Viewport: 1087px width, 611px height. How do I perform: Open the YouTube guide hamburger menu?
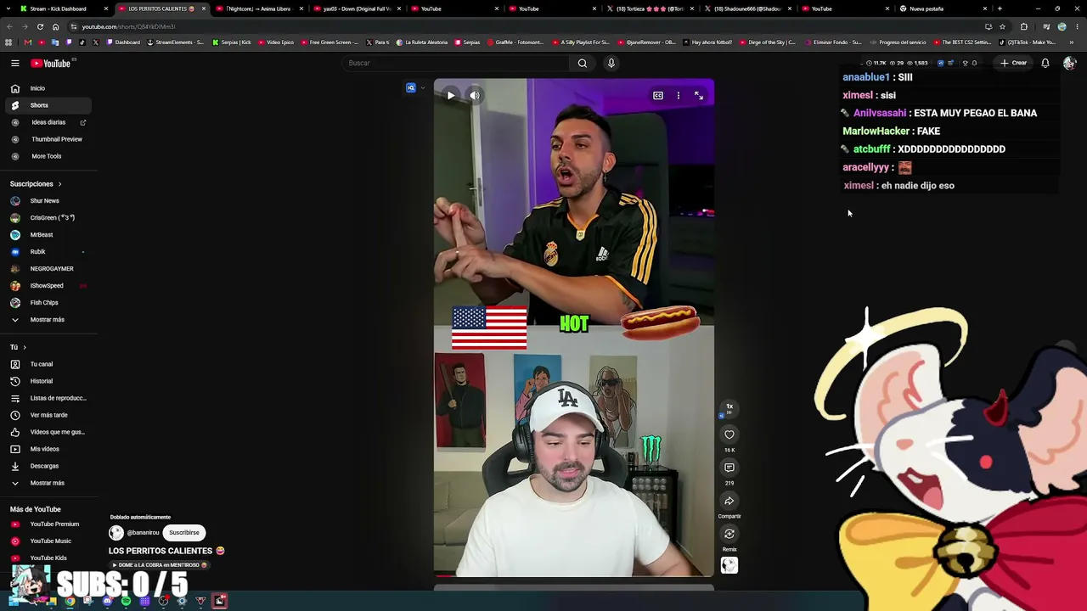(x=14, y=63)
